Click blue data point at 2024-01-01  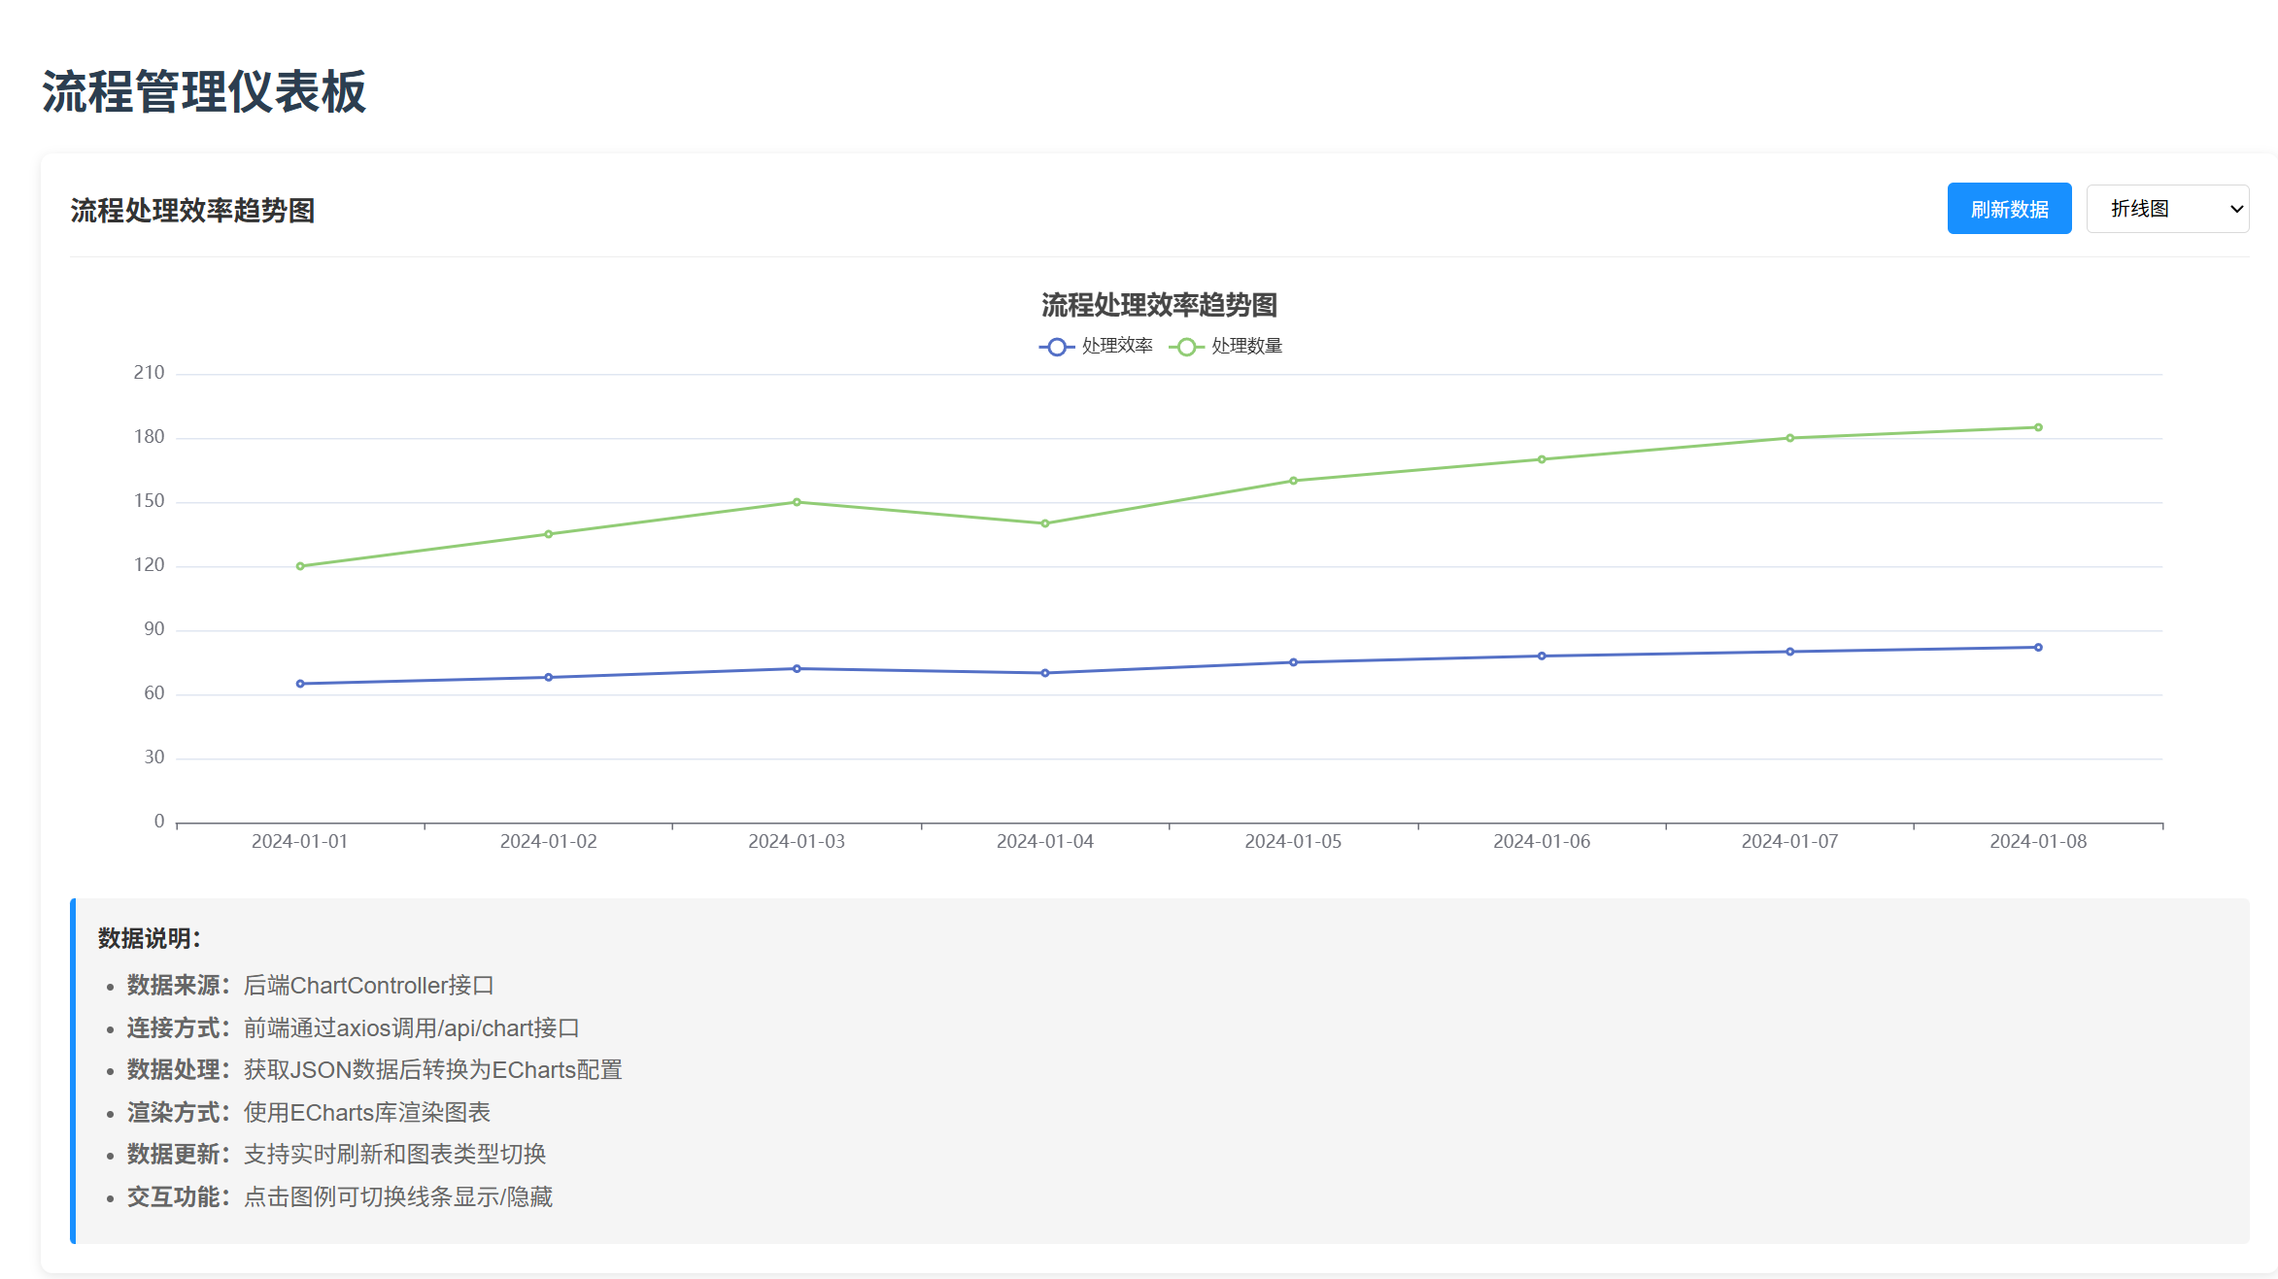pyautogui.click(x=300, y=684)
